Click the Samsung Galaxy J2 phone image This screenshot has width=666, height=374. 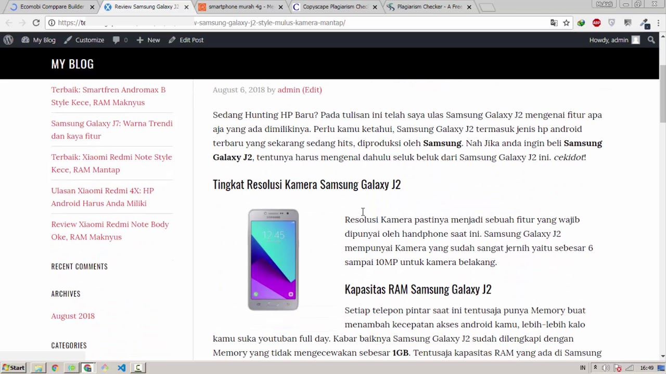(x=273, y=260)
